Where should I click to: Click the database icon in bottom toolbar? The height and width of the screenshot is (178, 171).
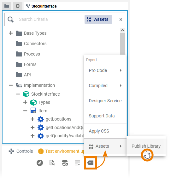65,163
